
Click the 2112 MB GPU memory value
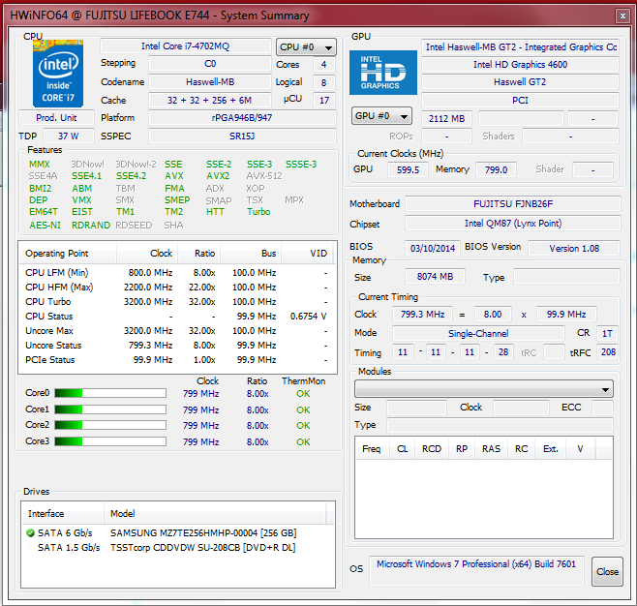pos(447,119)
